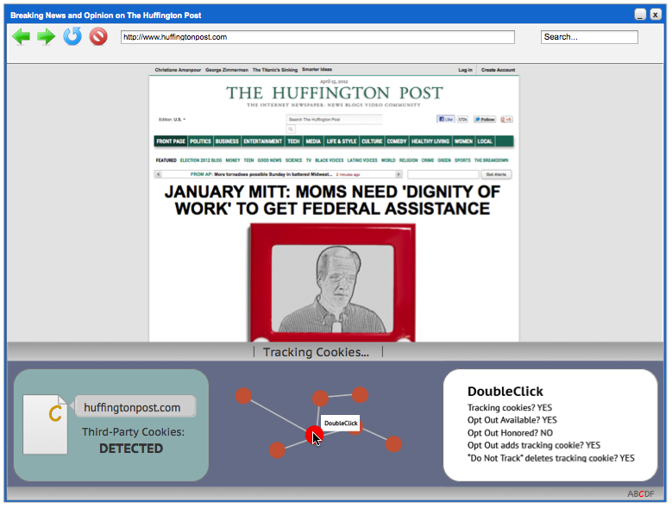
Task: Click the Etch A Sketch portrait image
Action: point(333,283)
